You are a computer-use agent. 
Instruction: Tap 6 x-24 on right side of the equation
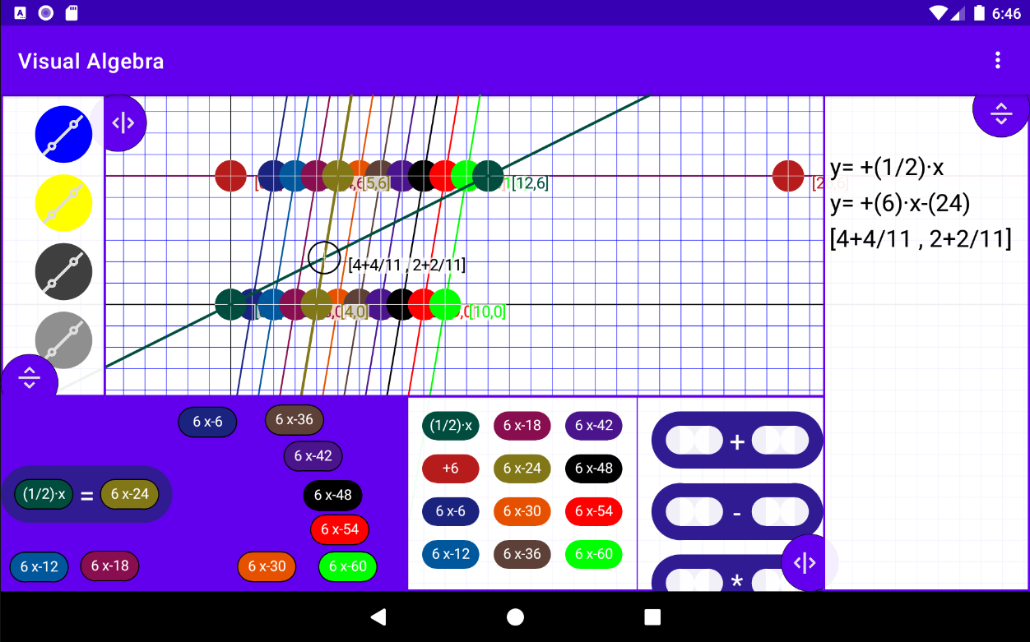tap(130, 494)
